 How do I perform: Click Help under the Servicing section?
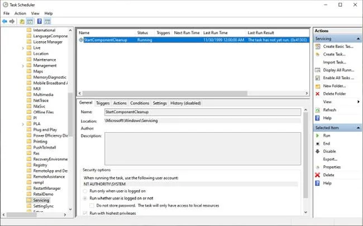coord(327,118)
